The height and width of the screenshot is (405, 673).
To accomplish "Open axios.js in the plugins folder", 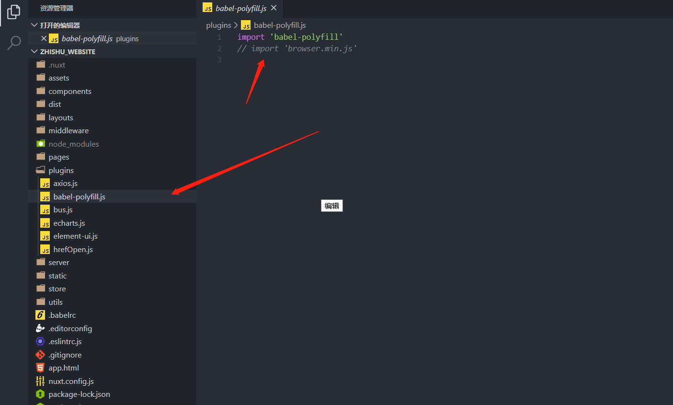I will [112, 183].
